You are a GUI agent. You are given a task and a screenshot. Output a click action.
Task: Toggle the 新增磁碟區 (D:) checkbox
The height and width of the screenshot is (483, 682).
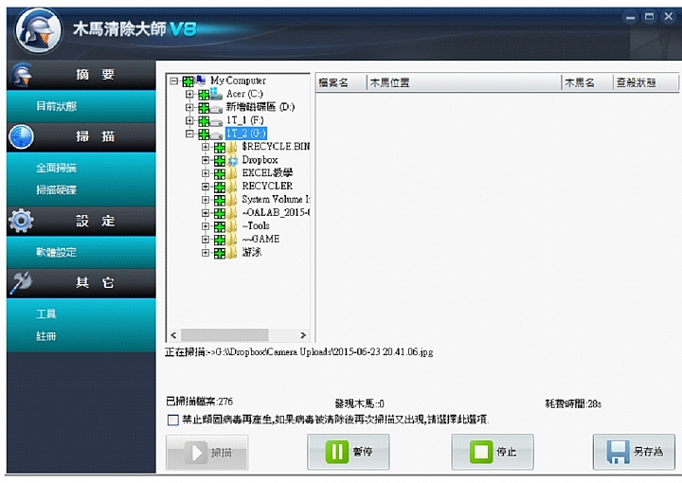click(204, 108)
